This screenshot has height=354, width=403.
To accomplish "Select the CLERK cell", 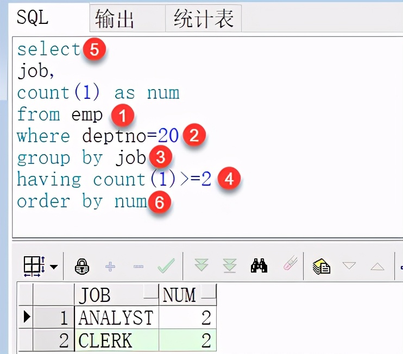I will 116,340.
